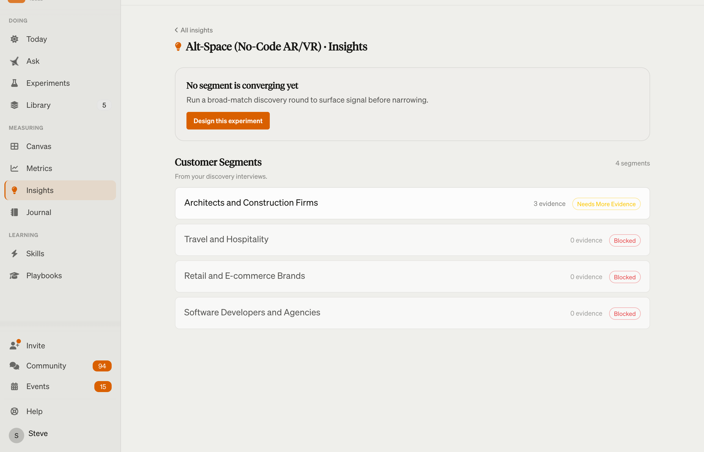This screenshot has height=452, width=704.
Task: Click the Skills lightning bolt icon
Action: (14, 253)
